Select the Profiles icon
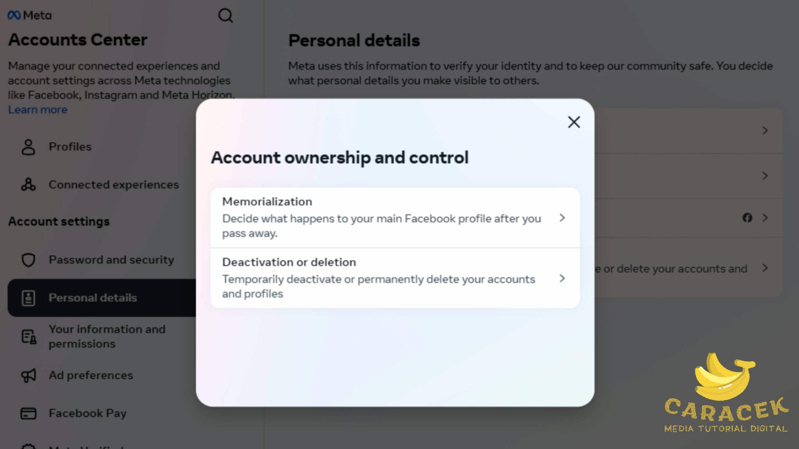 tap(28, 147)
